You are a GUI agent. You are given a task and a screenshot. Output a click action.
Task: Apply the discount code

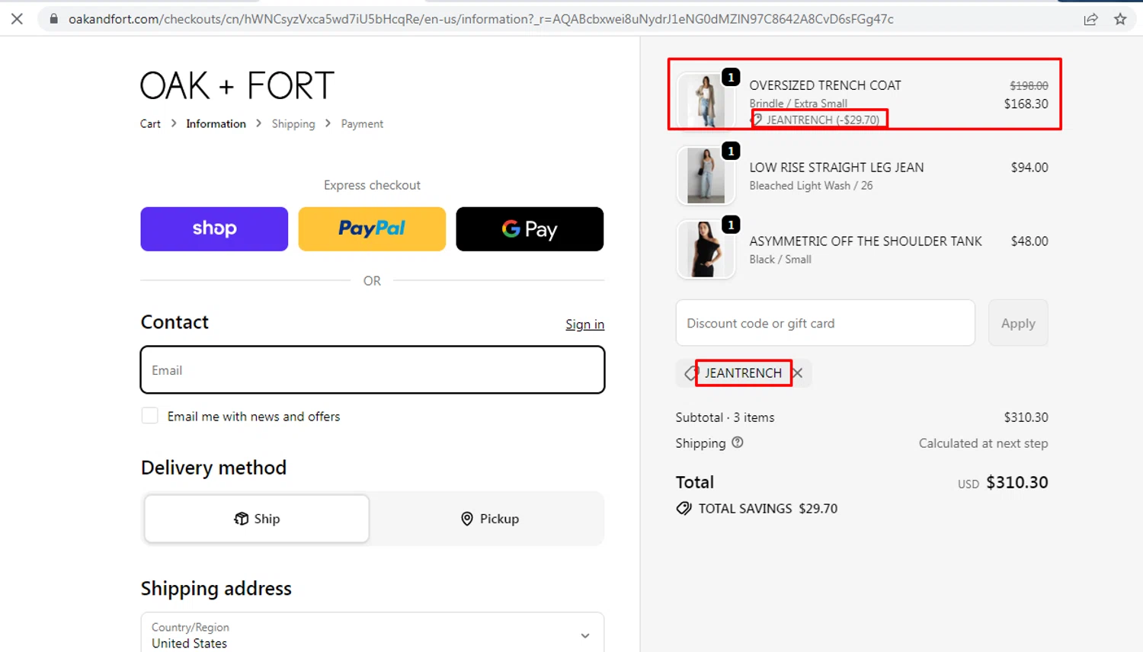tap(1018, 323)
